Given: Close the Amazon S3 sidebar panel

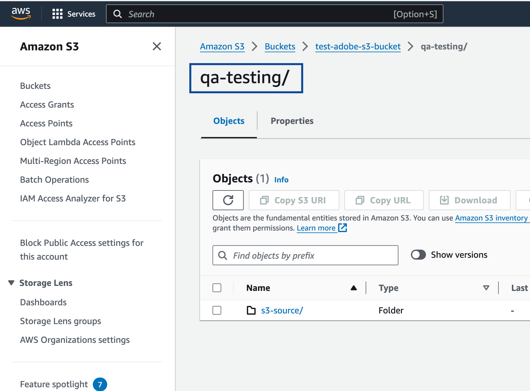Looking at the screenshot, I should pos(157,46).
